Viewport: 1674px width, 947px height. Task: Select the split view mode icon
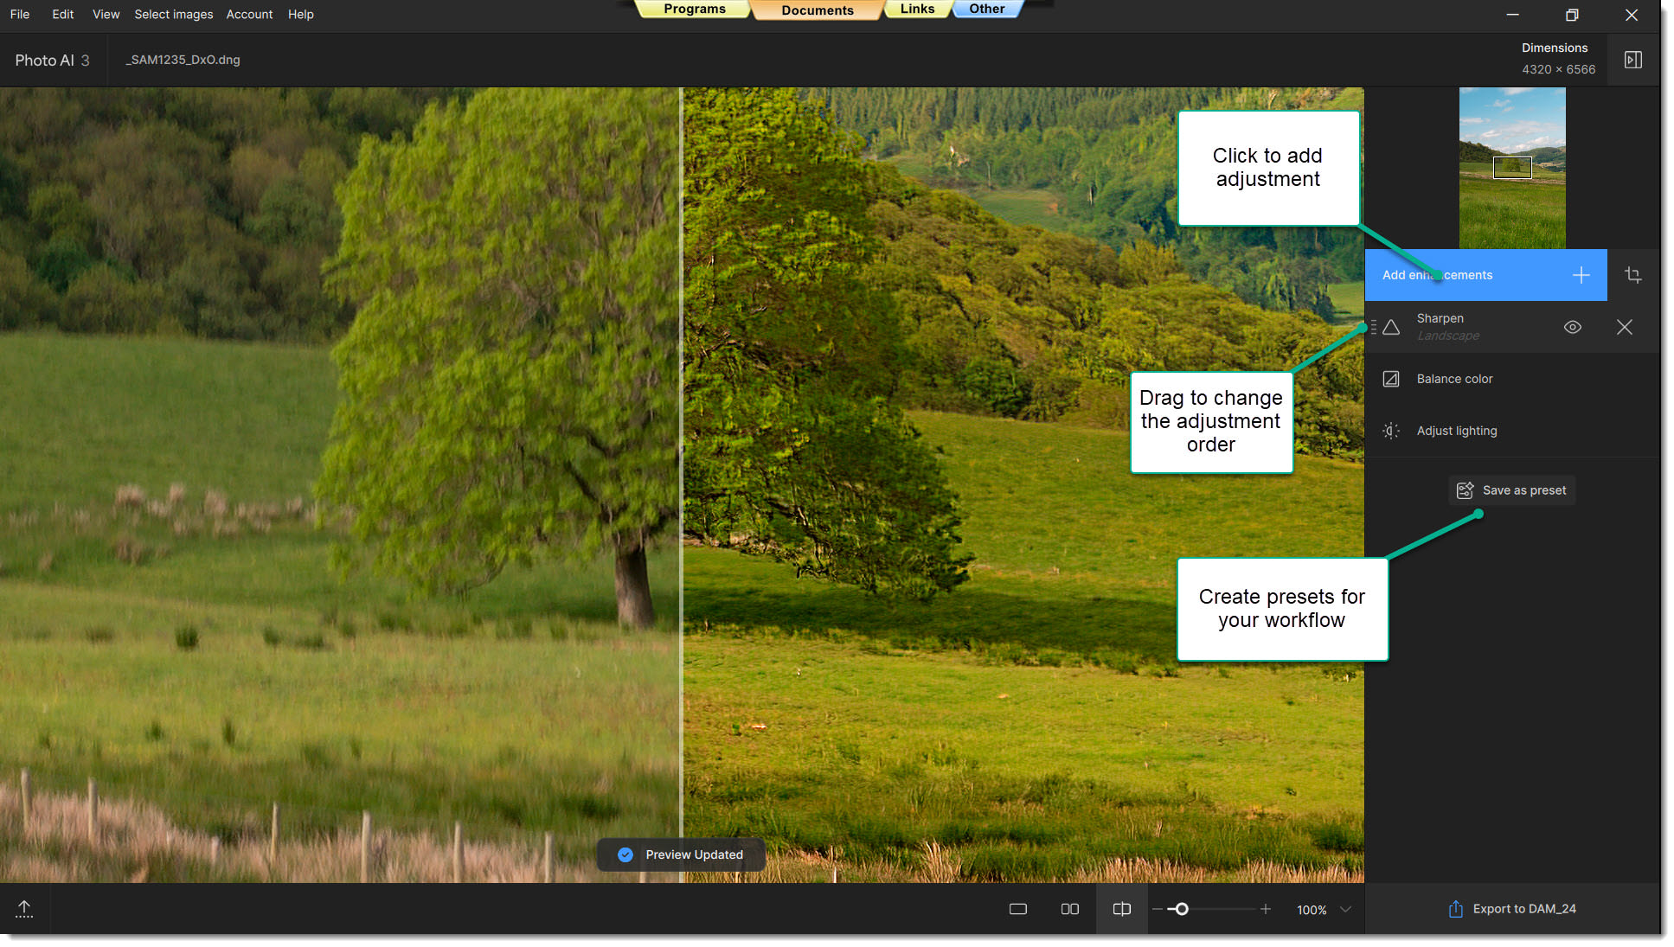click(1121, 909)
